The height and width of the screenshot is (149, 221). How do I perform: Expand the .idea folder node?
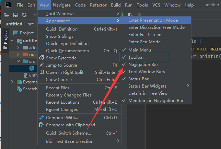point(18,47)
